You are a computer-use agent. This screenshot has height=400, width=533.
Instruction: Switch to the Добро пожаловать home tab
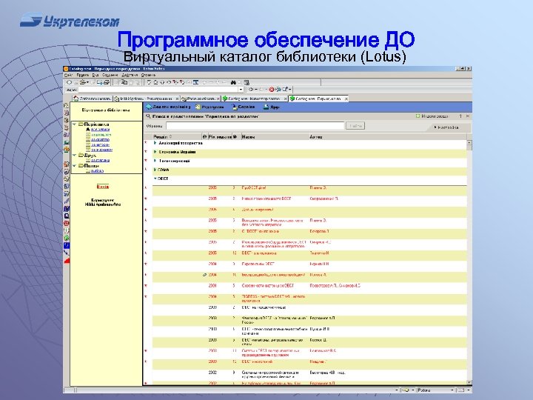[x=92, y=99]
